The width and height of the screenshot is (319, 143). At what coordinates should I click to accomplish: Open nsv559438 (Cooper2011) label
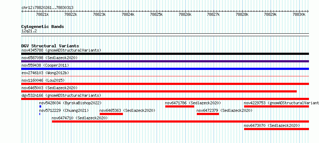pyautogui.click(x=45, y=65)
